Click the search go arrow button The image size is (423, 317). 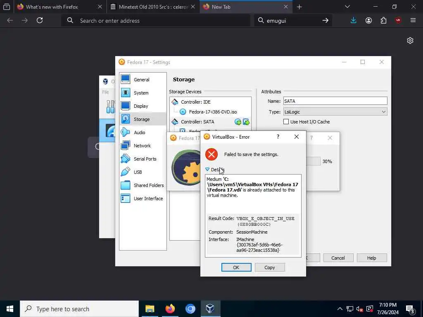(x=326, y=21)
